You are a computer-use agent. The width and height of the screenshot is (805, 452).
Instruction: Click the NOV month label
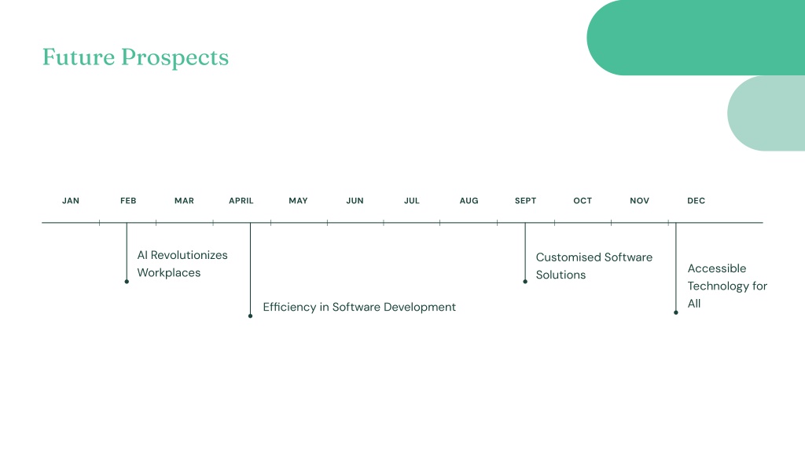pyautogui.click(x=640, y=201)
